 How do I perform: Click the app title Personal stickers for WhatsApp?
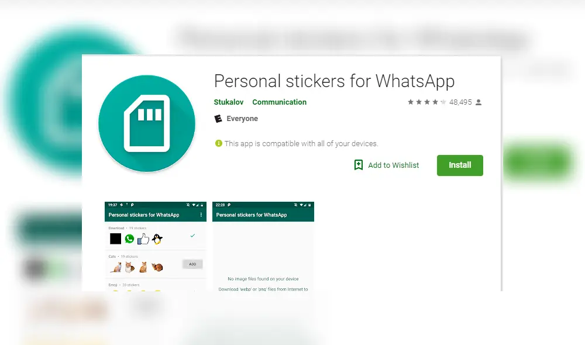coord(334,81)
